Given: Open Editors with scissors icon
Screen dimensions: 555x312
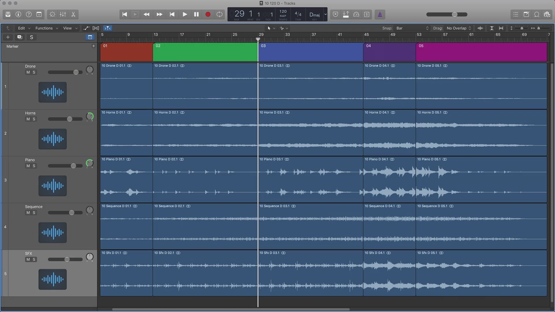Looking at the screenshot, I should tap(73, 14).
